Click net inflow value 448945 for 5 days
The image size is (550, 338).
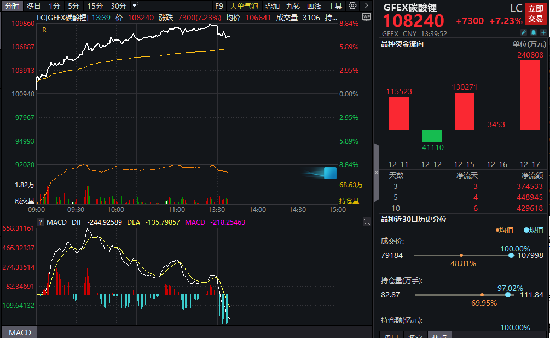530,197
